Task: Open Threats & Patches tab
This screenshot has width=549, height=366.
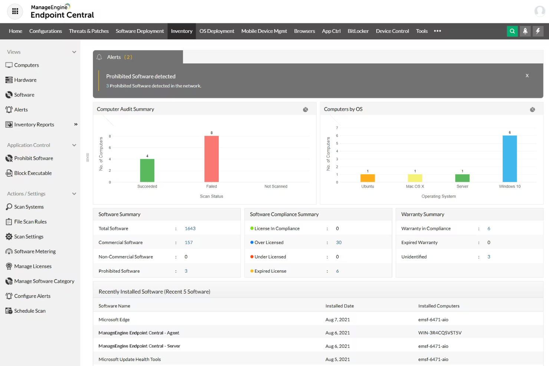Action: (89, 31)
